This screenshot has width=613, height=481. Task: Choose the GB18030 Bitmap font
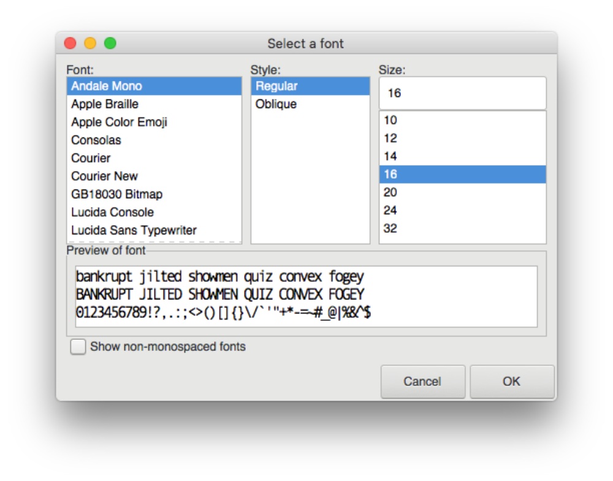click(116, 194)
